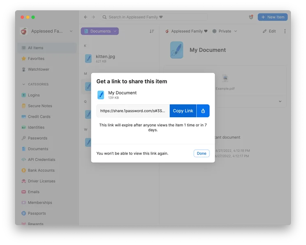Click the Emails envelope icon
This screenshot has width=306, height=245.
[x=23, y=192]
